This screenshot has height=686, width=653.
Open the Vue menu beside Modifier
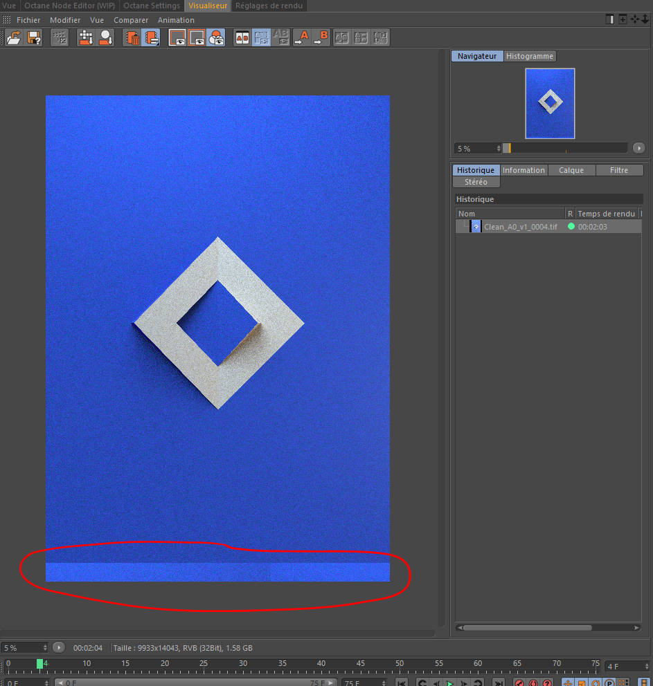(97, 20)
